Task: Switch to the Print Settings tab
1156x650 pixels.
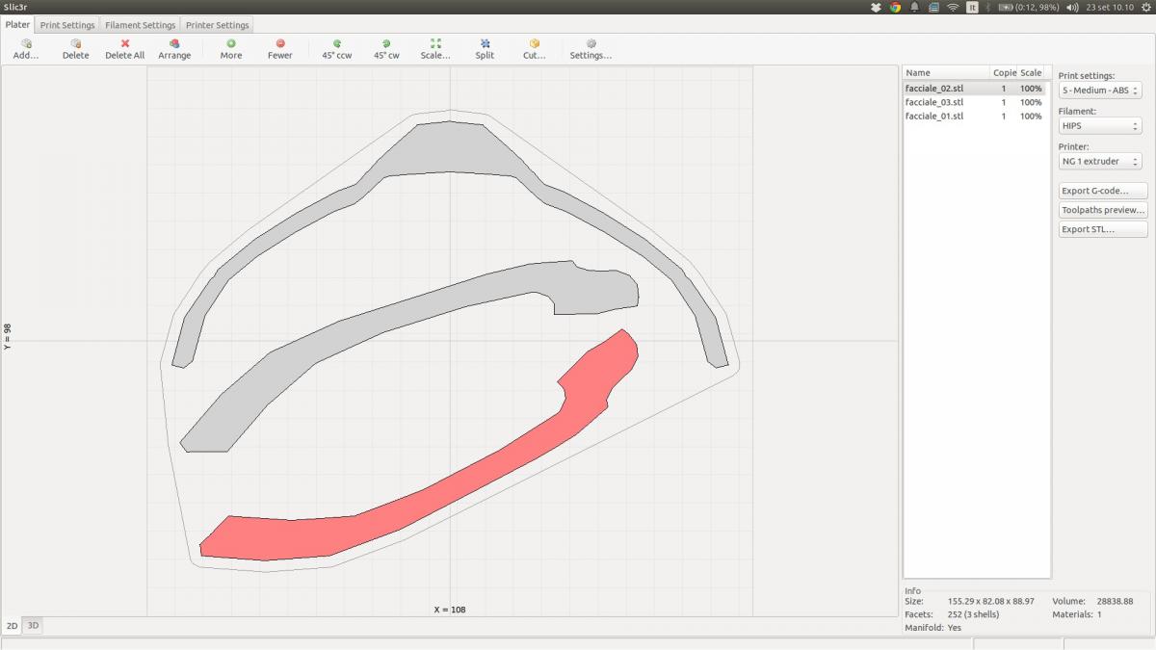Action: (67, 25)
